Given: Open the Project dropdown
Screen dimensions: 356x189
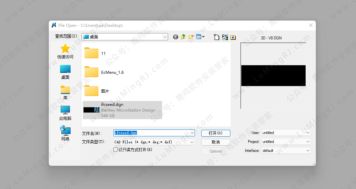Looking at the screenshot, I should click(308, 142).
